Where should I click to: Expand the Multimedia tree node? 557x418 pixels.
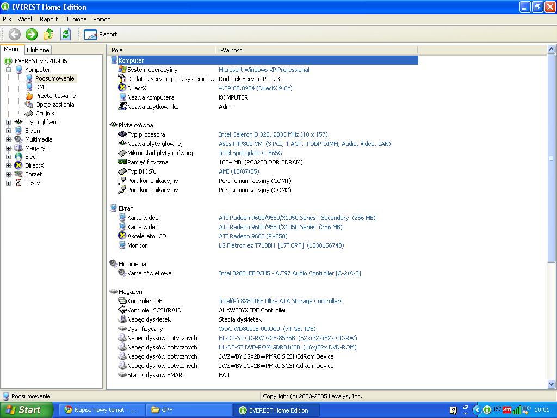click(x=8, y=140)
